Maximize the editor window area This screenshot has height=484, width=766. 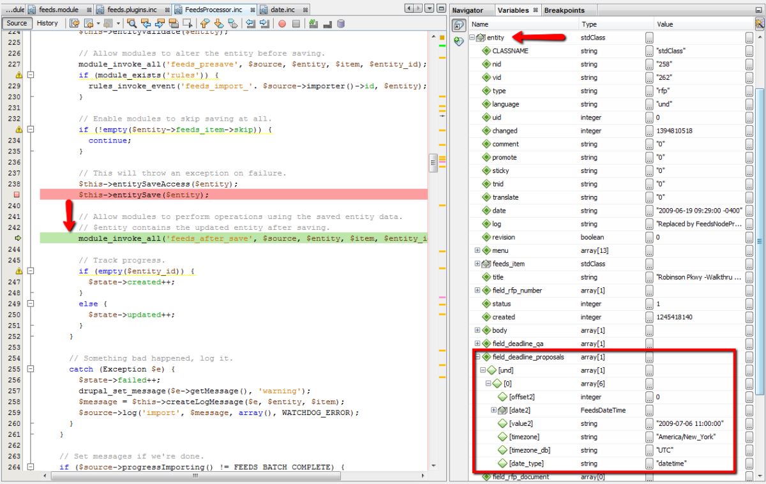click(x=440, y=8)
